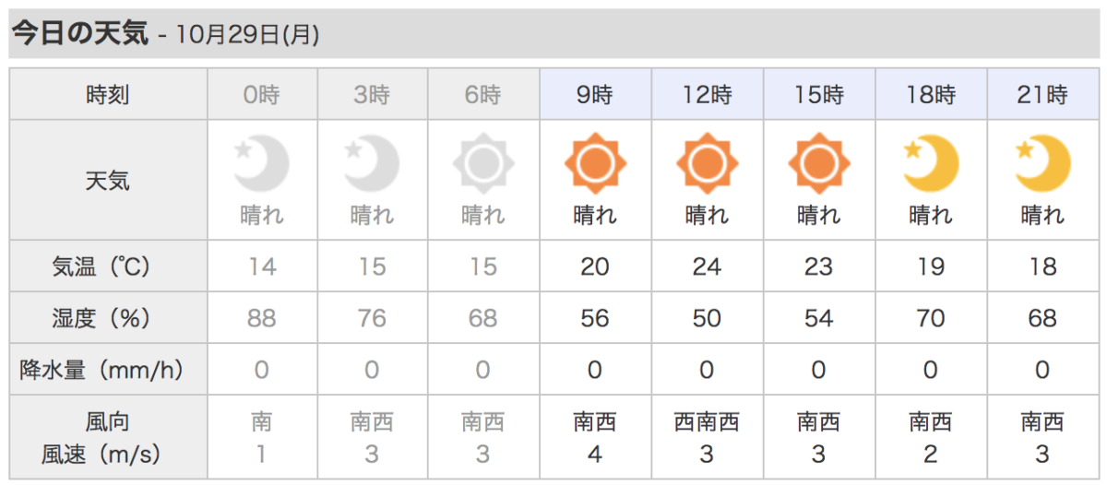The height and width of the screenshot is (485, 1107).
Task: Click the grey moon icon under 0時
Action: [262, 165]
